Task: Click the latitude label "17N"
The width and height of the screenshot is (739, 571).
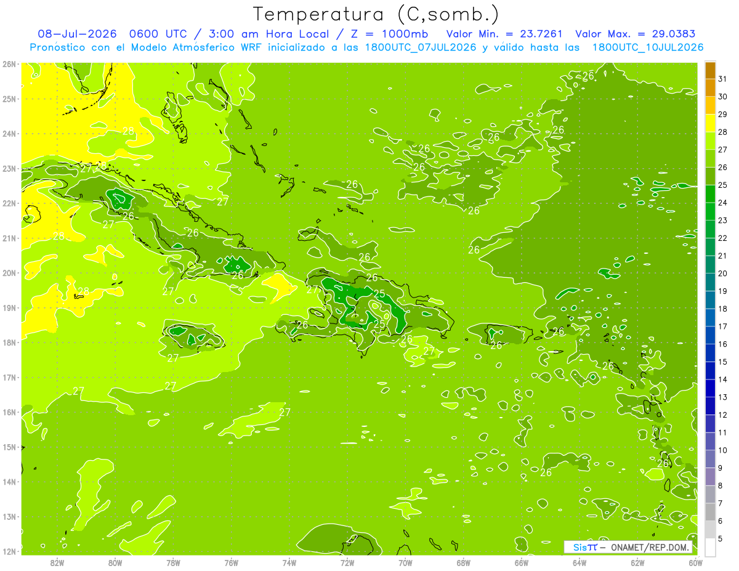Action: point(9,377)
